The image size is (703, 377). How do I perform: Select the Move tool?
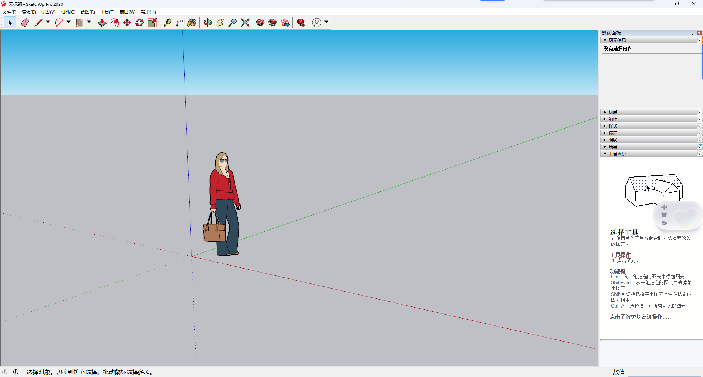[127, 22]
